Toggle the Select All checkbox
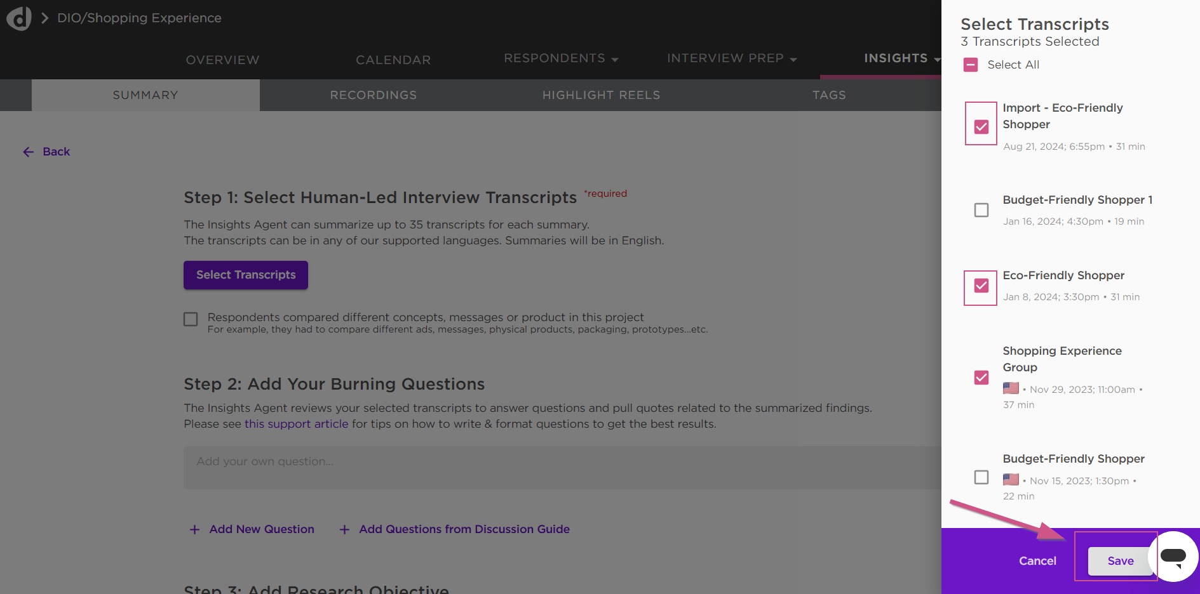1200x594 pixels. click(x=971, y=65)
